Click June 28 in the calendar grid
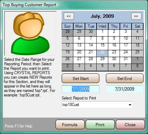 point(67,33)
